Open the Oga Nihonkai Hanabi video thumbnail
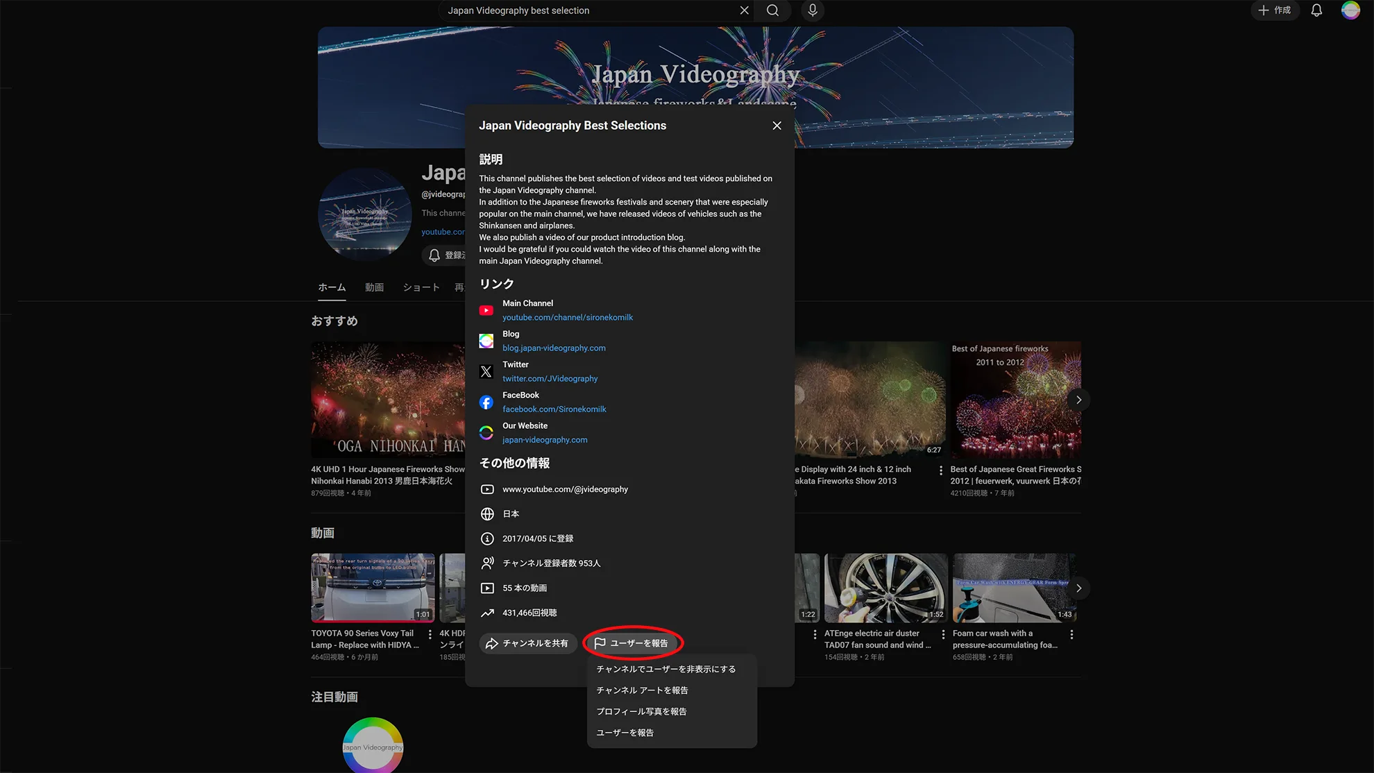 tap(388, 400)
